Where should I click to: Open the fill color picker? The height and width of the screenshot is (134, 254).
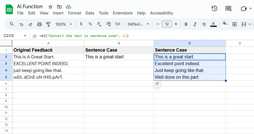coord(225,24)
